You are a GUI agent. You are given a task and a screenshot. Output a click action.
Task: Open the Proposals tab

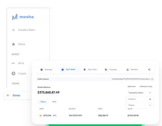(x=111, y=70)
